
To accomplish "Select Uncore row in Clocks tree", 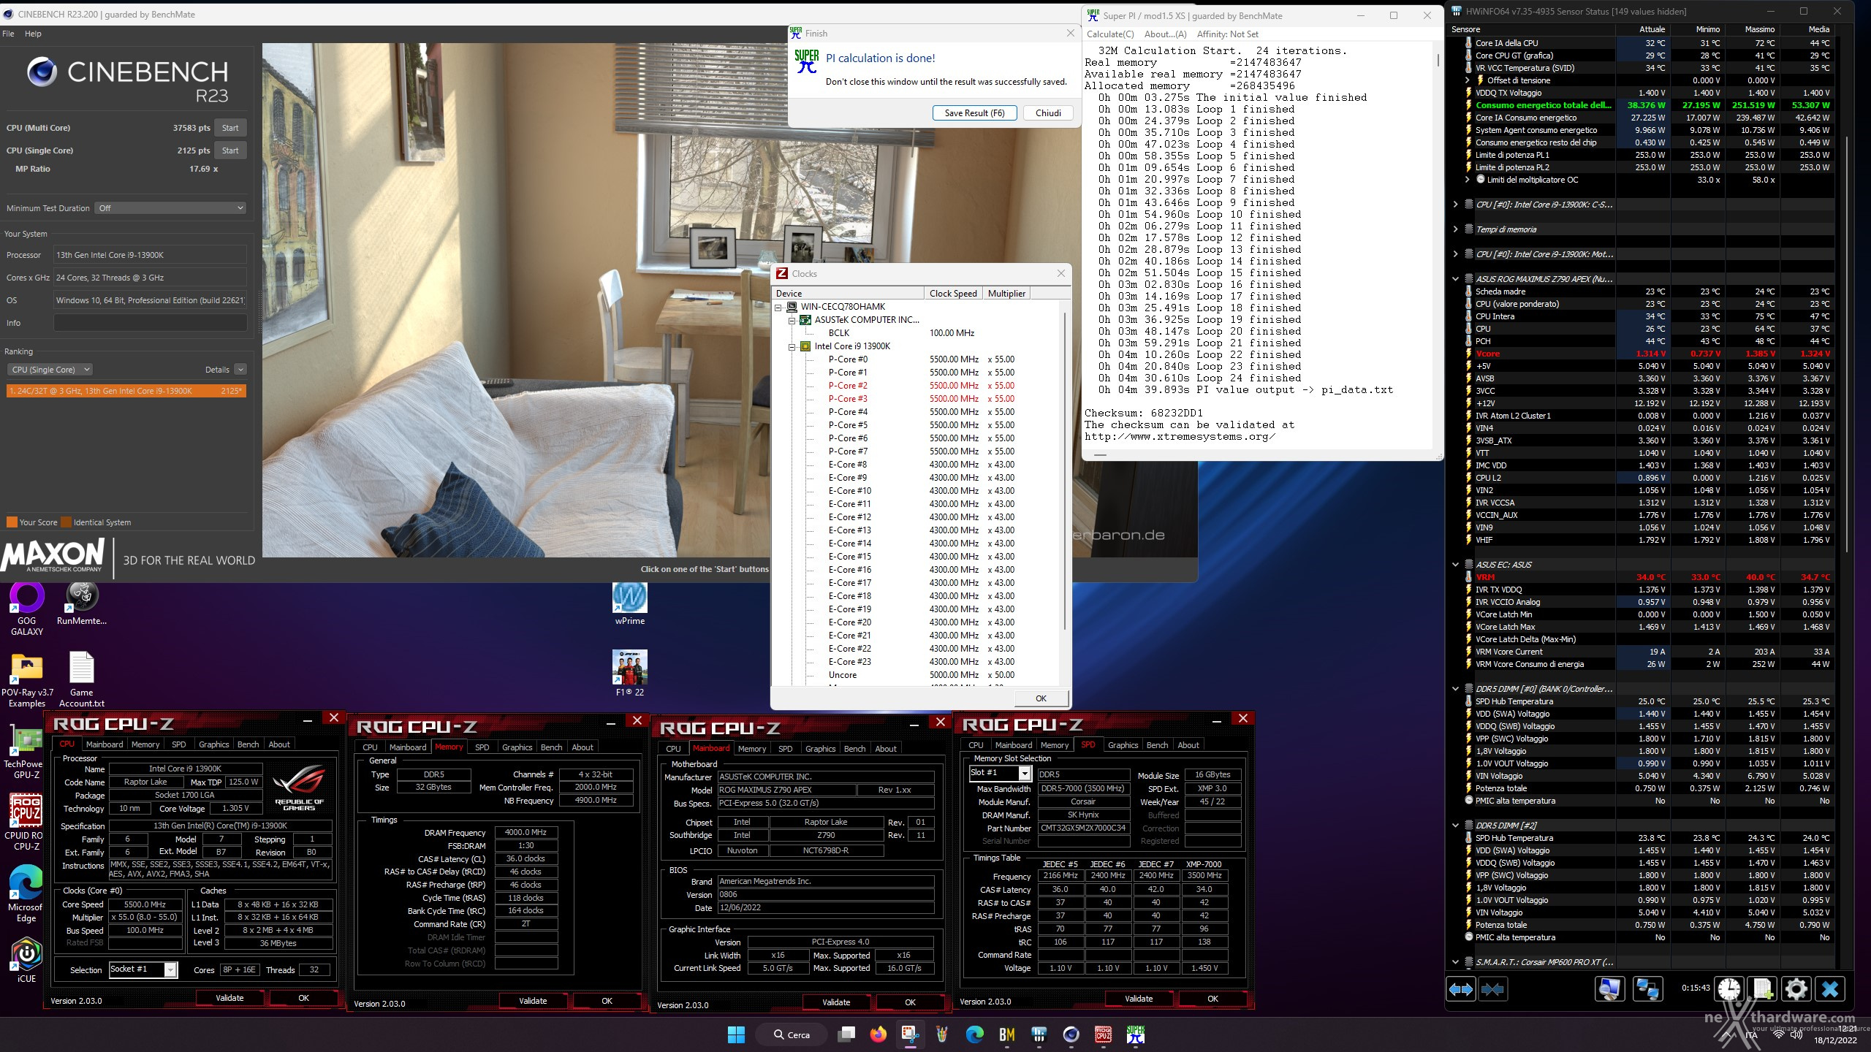I will tap(842, 675).
